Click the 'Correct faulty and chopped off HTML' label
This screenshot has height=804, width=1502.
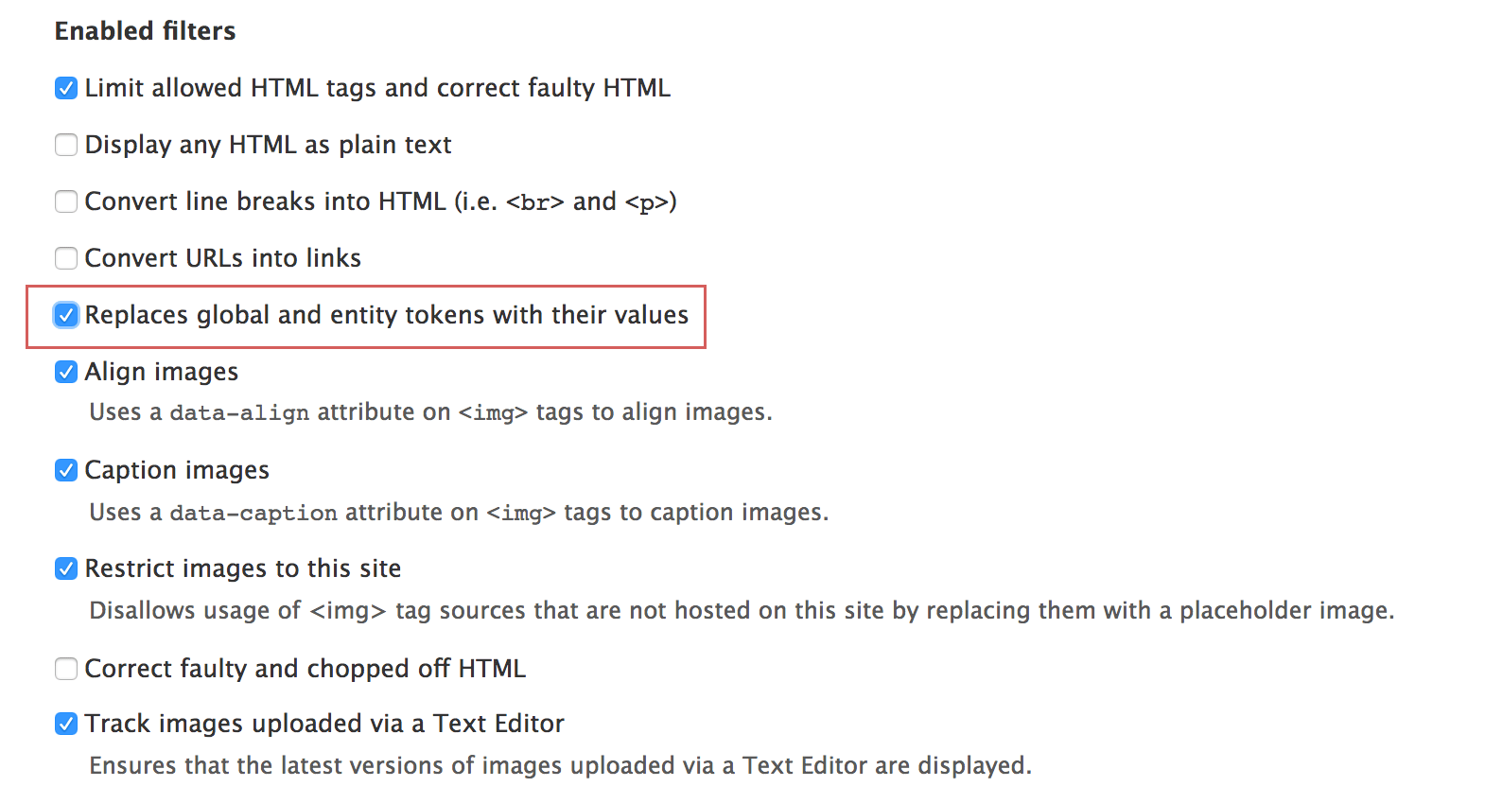pyautogui.click(x=305, y=669)
